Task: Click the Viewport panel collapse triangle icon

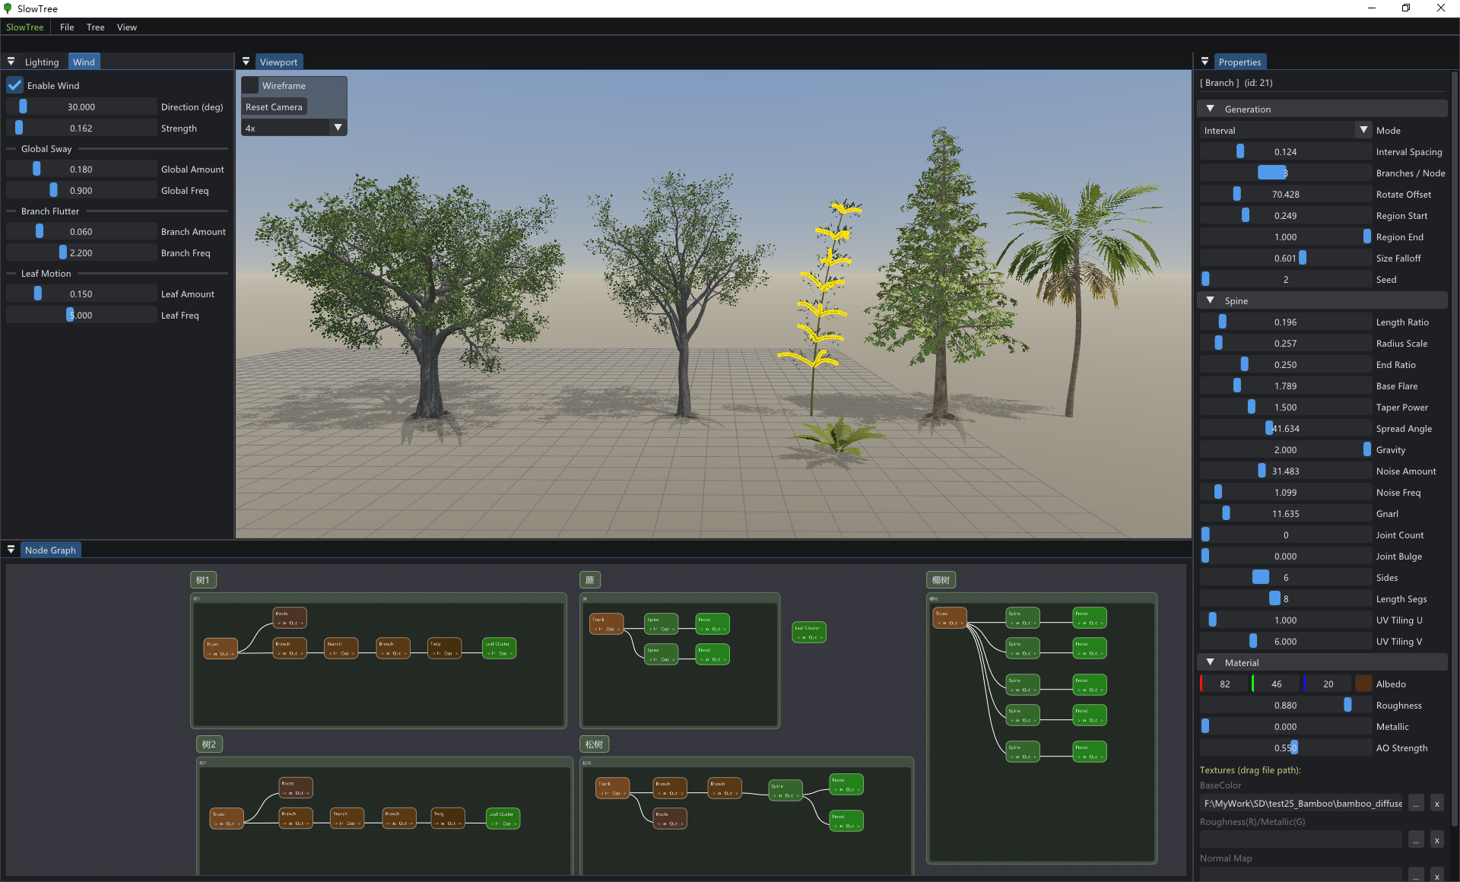Action: pyautogui.click(x=246, y=62)
